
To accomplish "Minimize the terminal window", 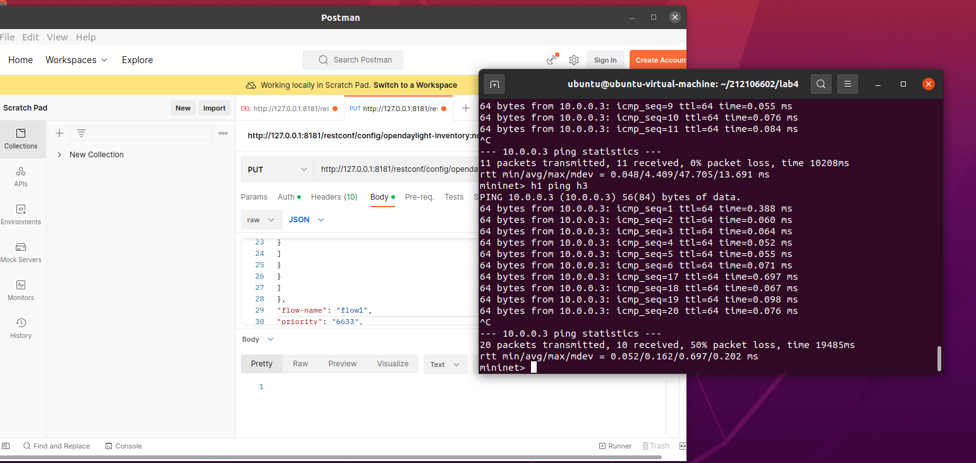I will tap(879, 84).
